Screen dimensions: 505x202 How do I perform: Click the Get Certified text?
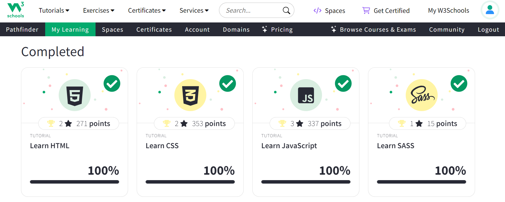point(392,11)
